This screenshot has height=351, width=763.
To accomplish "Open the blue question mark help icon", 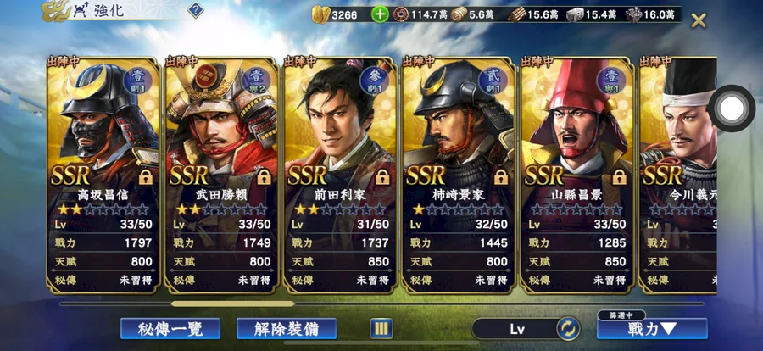I will point(195,9).
